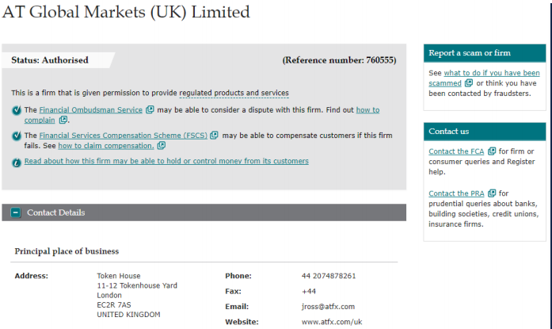552x329 pixels.
Task: Open the Financial Ombudsman Service link
Action: click(x=91, y=110)
